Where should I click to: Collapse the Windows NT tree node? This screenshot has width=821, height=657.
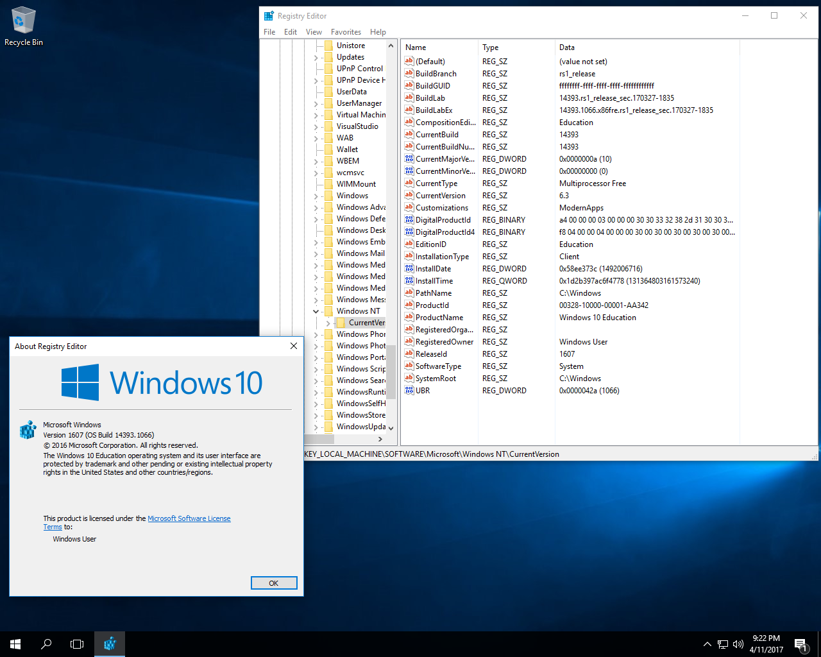[x=316, y=311]
